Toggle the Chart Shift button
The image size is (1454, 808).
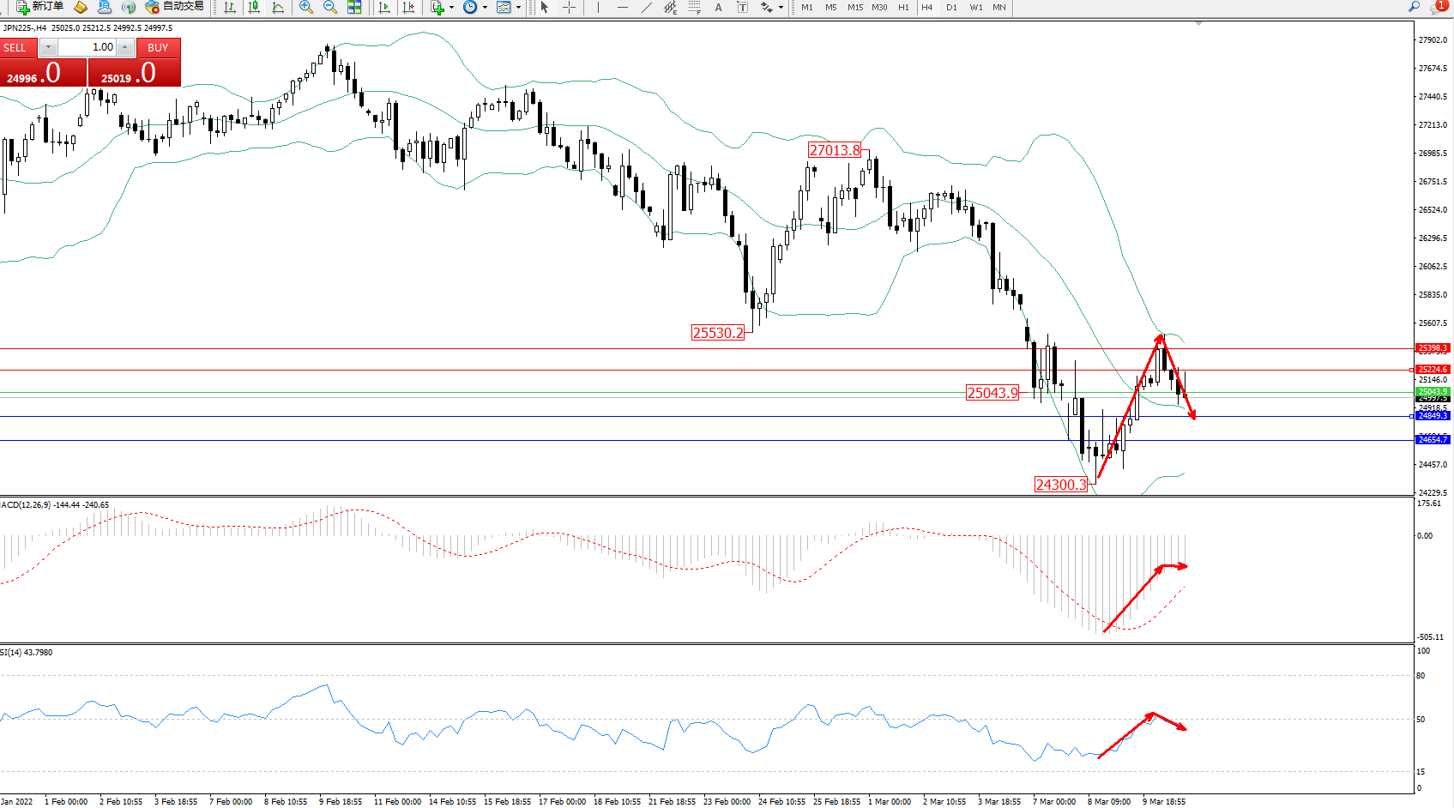(x=408, y=7)
